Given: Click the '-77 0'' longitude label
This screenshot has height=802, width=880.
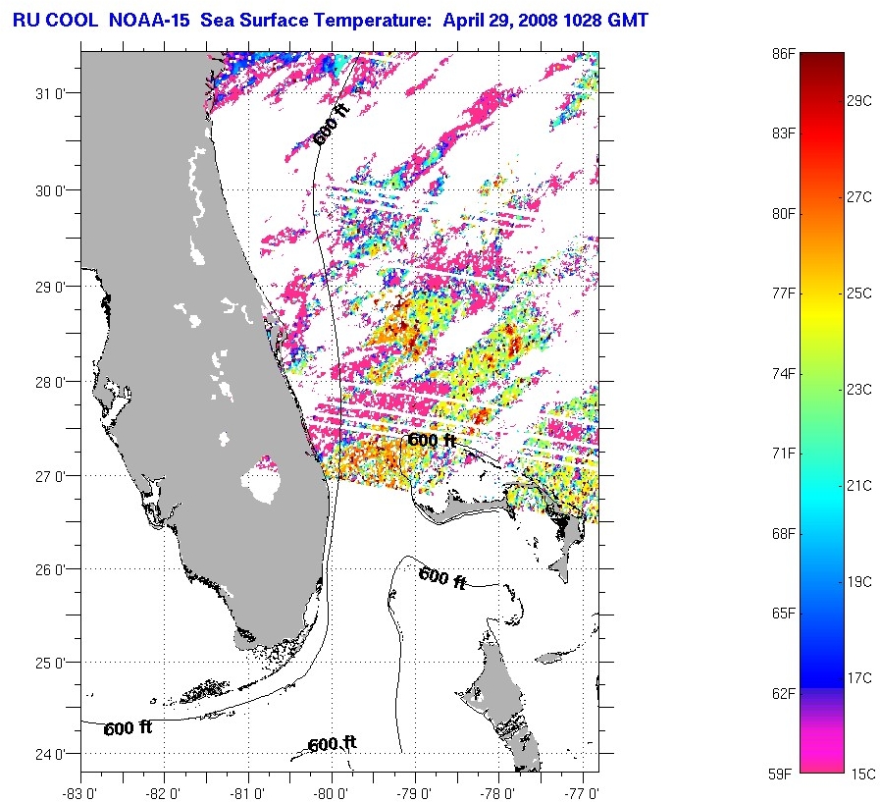Looking at the screenshot, I should pyautogui.click(x=582, y=793).
